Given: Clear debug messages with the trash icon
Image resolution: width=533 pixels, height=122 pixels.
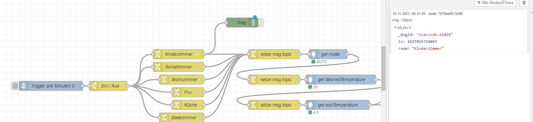Looking at the screenshot, I should point(524,3).
